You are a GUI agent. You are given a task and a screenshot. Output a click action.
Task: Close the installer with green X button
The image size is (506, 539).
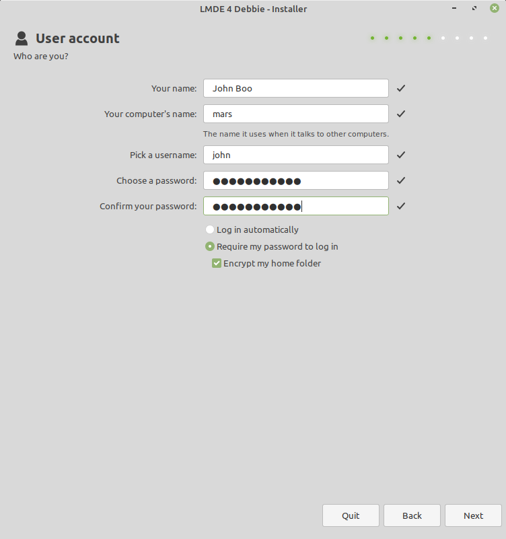click(x=495, y=8)
